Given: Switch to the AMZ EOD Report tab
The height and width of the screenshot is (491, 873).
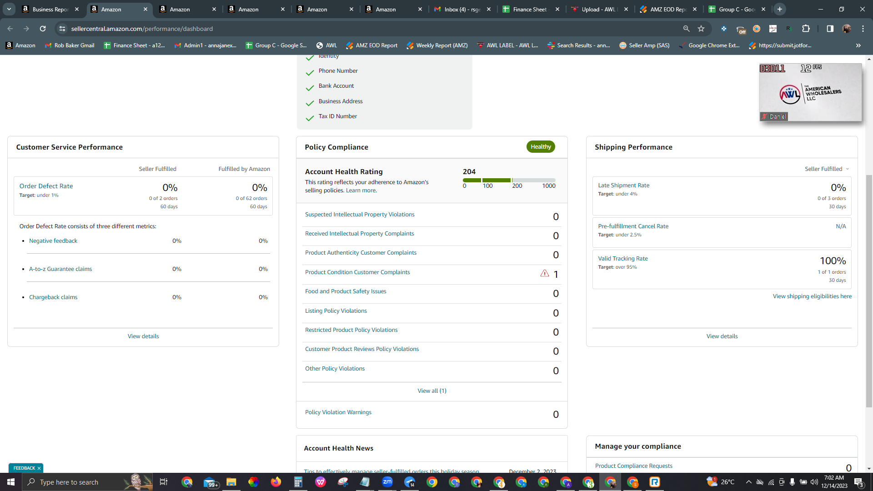Looking at the screenshot, I should click(x=668, y=9).
